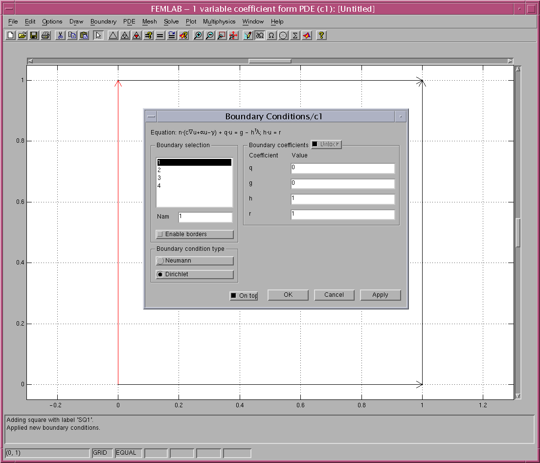Click the triangle icon with the red fill
Image resolution: width=540 pixels, height=463 pixels.
[136, 36]
